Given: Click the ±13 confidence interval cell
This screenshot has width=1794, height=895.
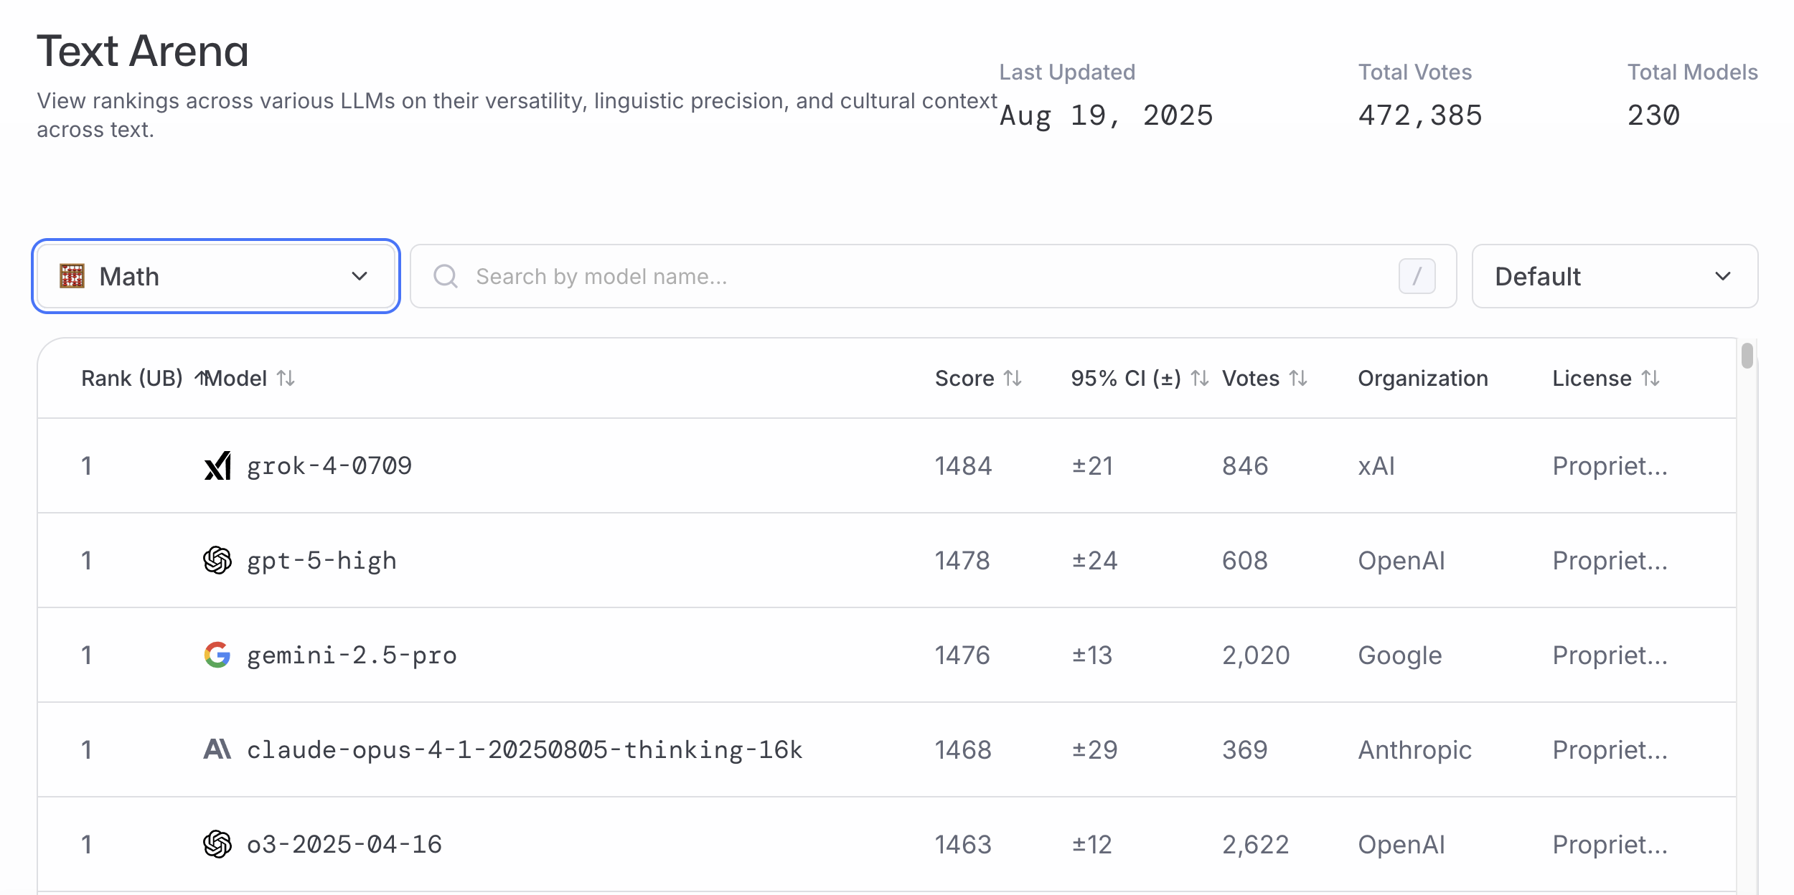Looking at the screenshot, I should click(1091, 655).
